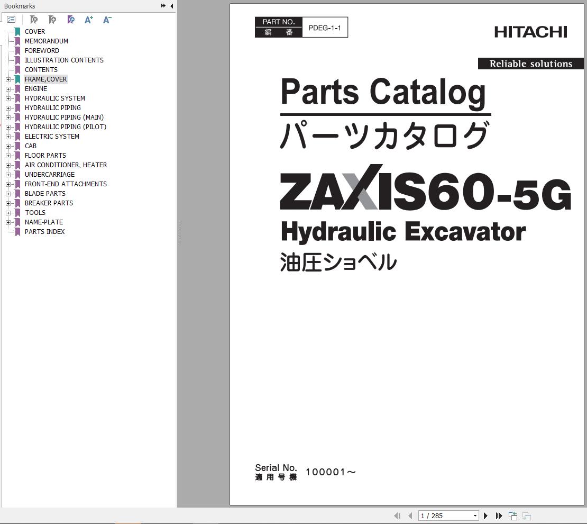Go to the next page
Image resolution: width=587 pixels, height=524 pixels.
485,516
